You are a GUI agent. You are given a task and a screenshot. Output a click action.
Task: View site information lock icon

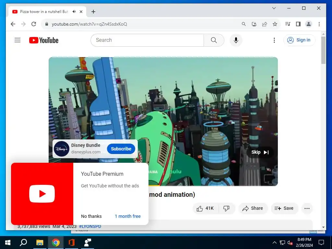(47, 24)
